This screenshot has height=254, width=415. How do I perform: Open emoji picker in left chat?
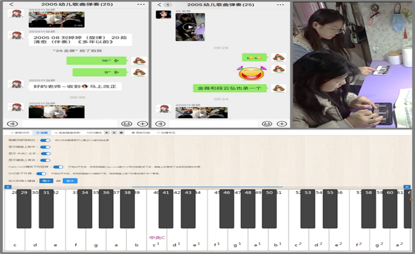(x=126, y=124)
